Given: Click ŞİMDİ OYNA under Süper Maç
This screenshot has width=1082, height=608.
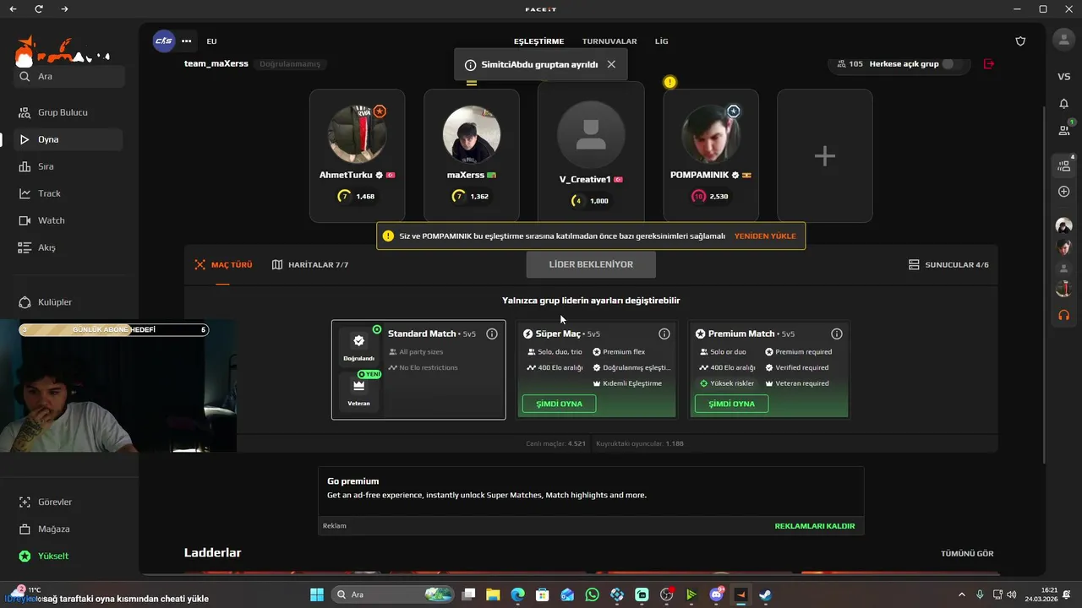Looking at the screenshot, I should pos(559,404).
